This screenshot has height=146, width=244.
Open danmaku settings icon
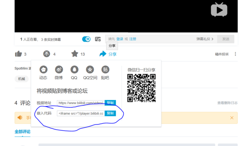coord(98,39)
